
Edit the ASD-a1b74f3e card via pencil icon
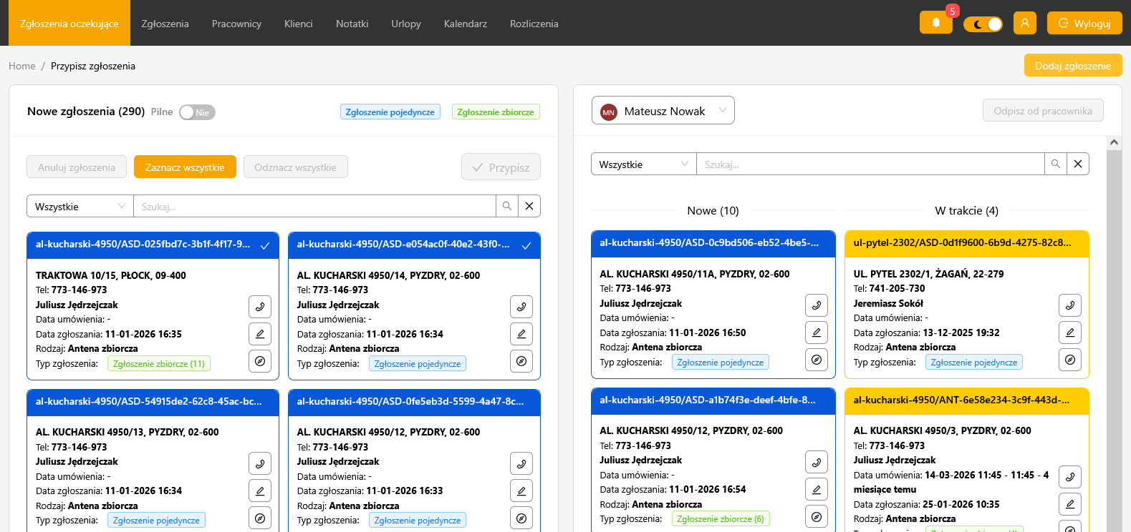(817, 489)
